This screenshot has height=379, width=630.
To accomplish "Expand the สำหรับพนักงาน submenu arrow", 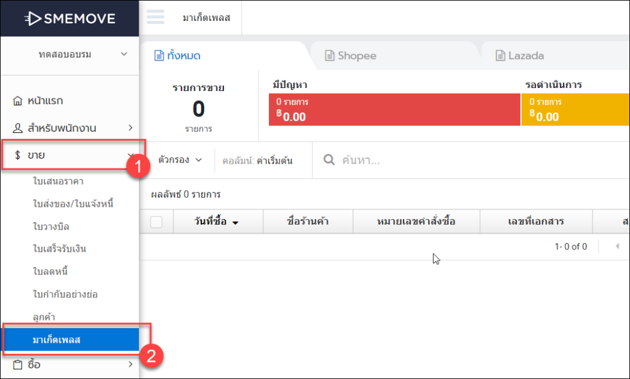I will tap(130, 128).
